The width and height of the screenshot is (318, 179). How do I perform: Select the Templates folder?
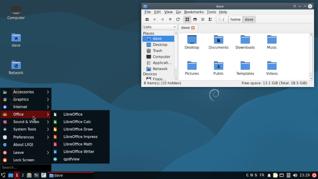(245, 68)
